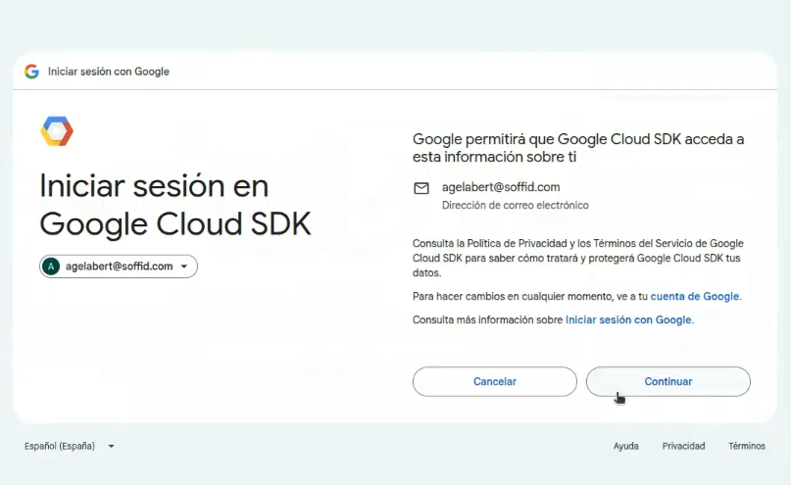Screen dimensions: 791x485
Task: Click the Google Cloud SDK hexagon logo
Action: pos(57,131)
